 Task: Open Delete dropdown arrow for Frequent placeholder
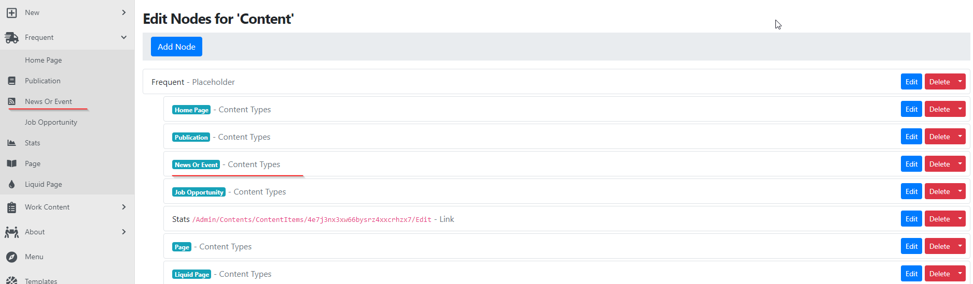tap(960, 82)
